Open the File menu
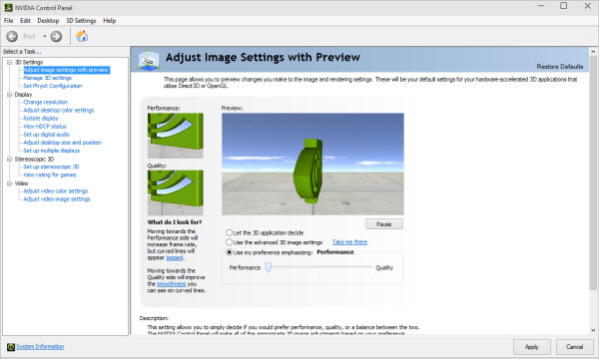This screenshot has width=599, height=359. pyautogui.click(x=8, y=21)
